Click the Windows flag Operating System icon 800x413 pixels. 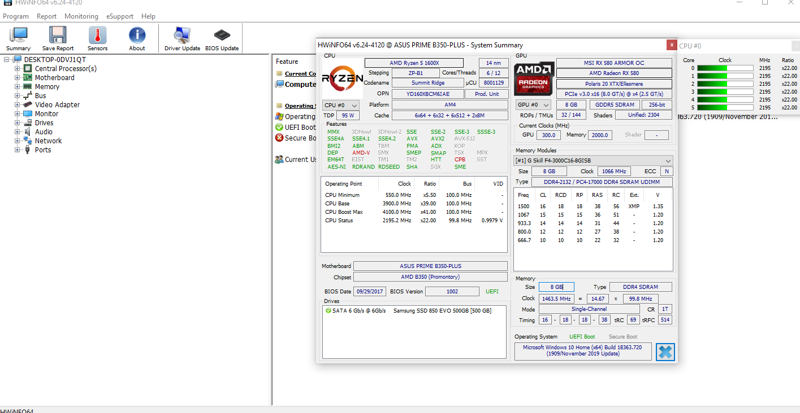[279, 117]
